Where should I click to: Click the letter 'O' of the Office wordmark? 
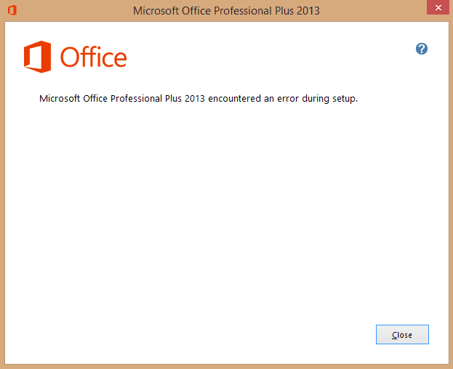pos(68,57)
